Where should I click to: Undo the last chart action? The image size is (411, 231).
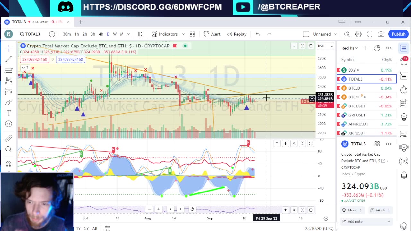point(258,34)
